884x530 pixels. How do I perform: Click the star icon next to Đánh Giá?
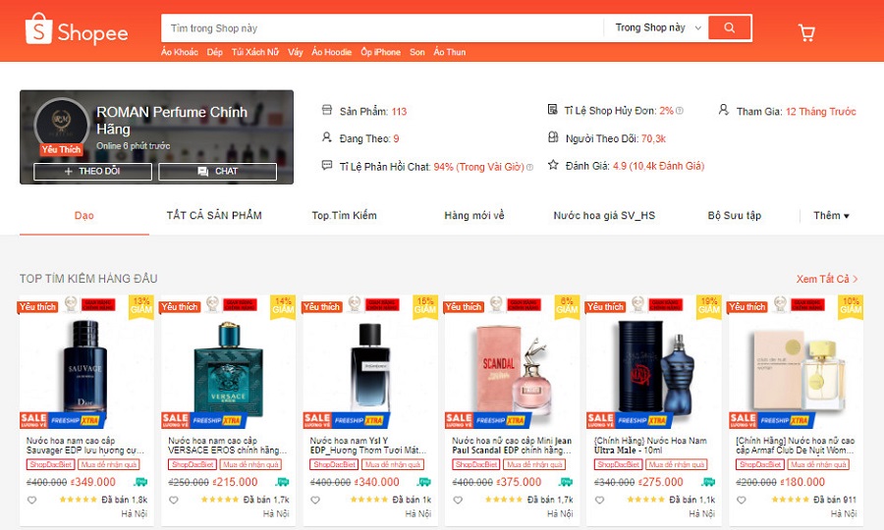553,165
